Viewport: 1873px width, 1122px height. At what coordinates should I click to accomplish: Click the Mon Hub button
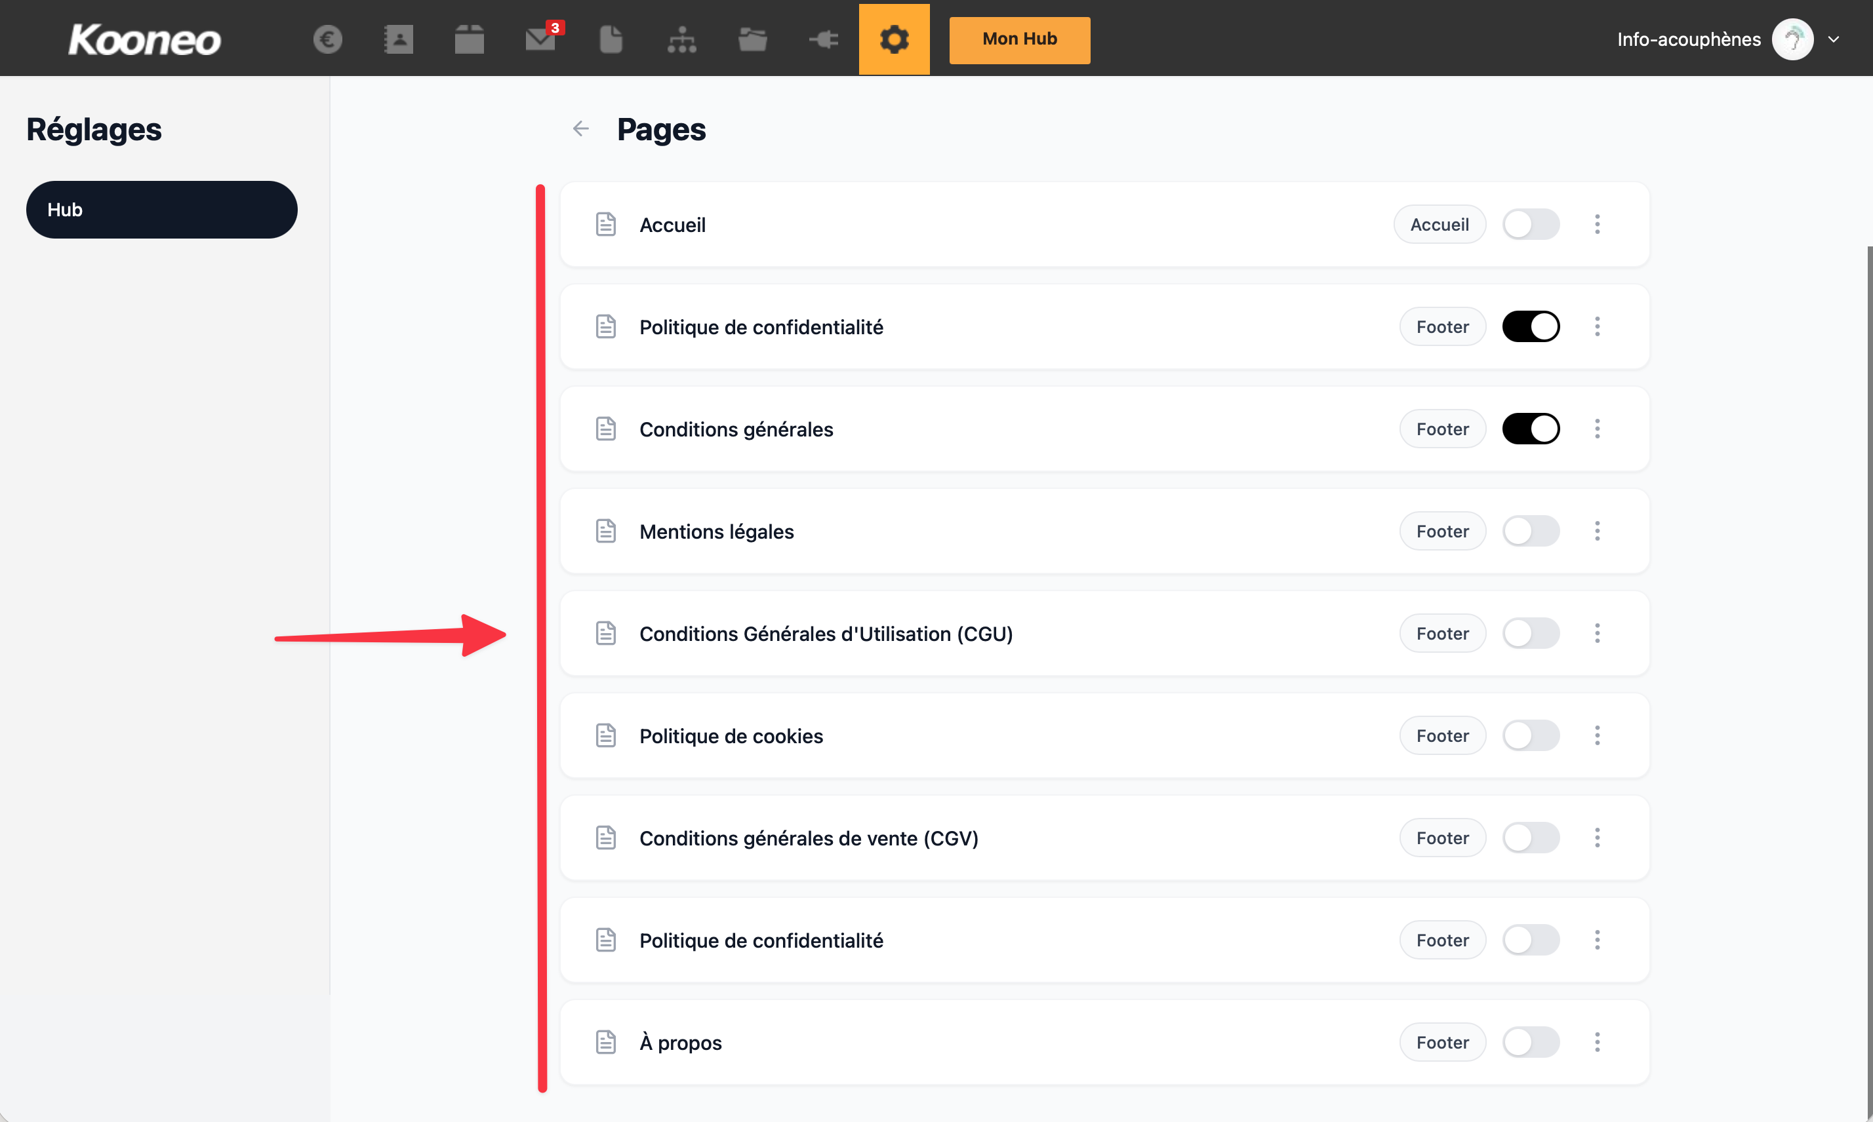click(1019, 39)
